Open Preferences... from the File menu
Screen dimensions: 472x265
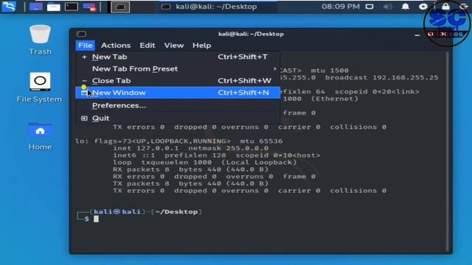point(178,105)
